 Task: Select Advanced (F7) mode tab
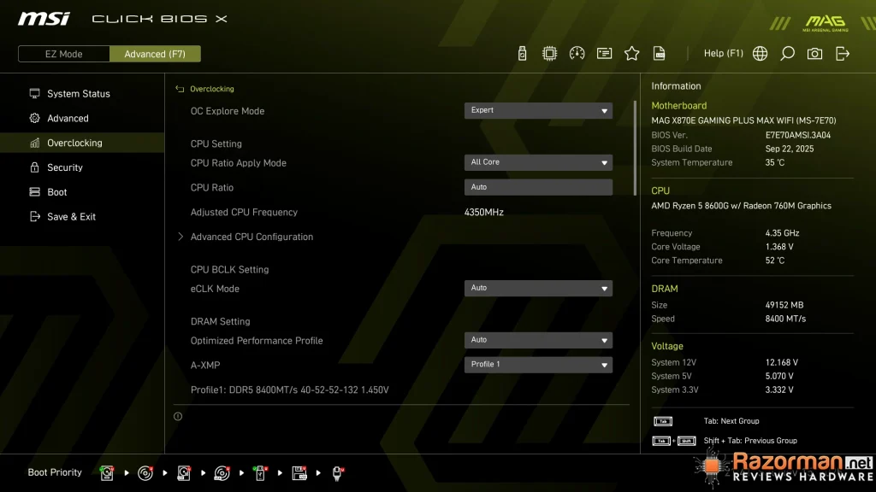[x=155, y=54]
